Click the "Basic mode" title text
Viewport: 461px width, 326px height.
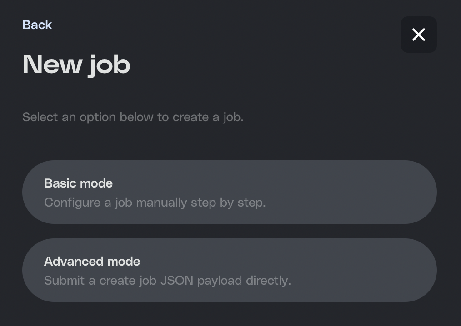(x=78, y=183)
